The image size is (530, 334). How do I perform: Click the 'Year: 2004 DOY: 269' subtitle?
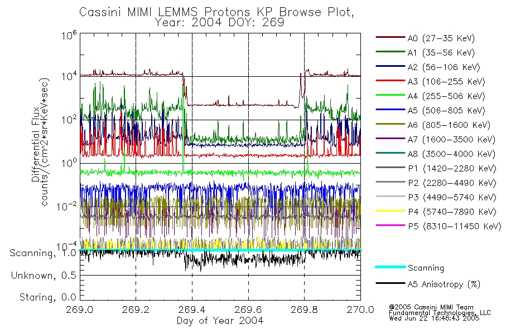click(x=219, y=23)
